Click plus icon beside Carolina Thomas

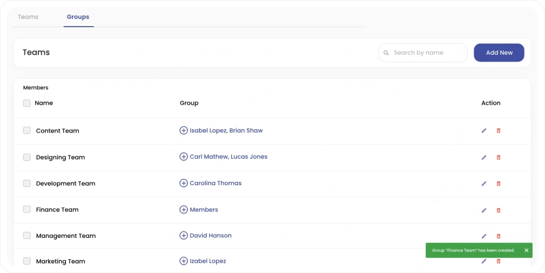click(x=184, y=183)
